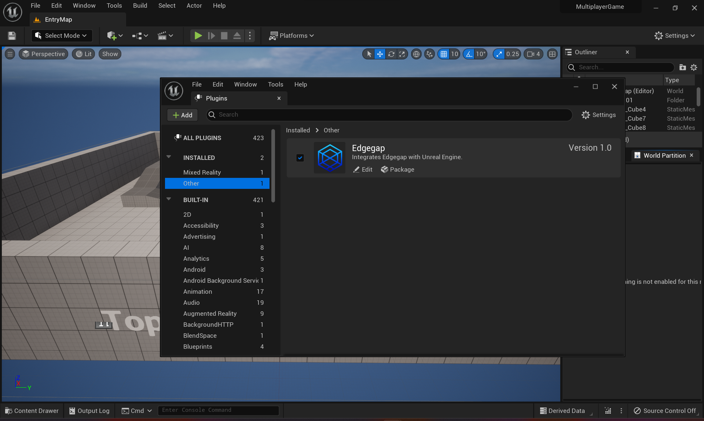Collapse the Installed category section
704x421 pixels.
[169, 157]
